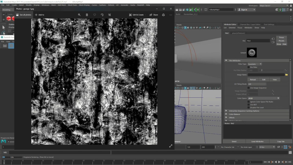The width and height of the screenshot is (293, 165).
Task: Click the Load Attributes button
Action: point(257,141)
